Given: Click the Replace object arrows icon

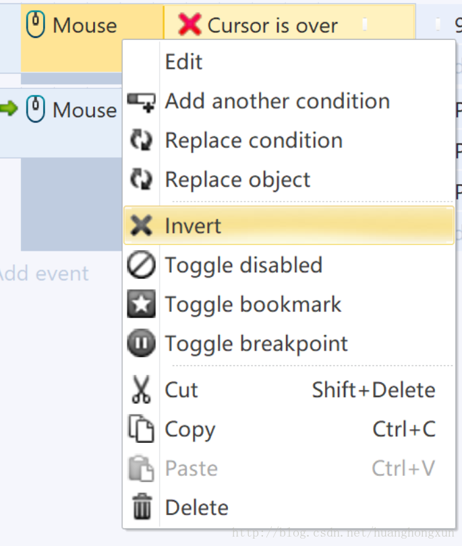Looking at the screenshot, I should click(x=141, y=180).
